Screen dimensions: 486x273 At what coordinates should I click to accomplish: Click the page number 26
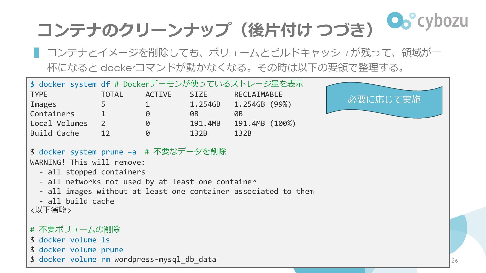455,261
